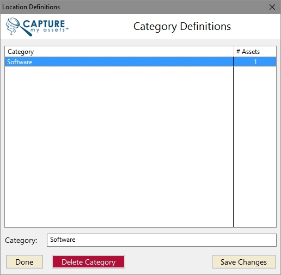Click the Location Definitions title bar text
Image resolution: width=281 pixels, height=275 pixels.
(31, 7)
